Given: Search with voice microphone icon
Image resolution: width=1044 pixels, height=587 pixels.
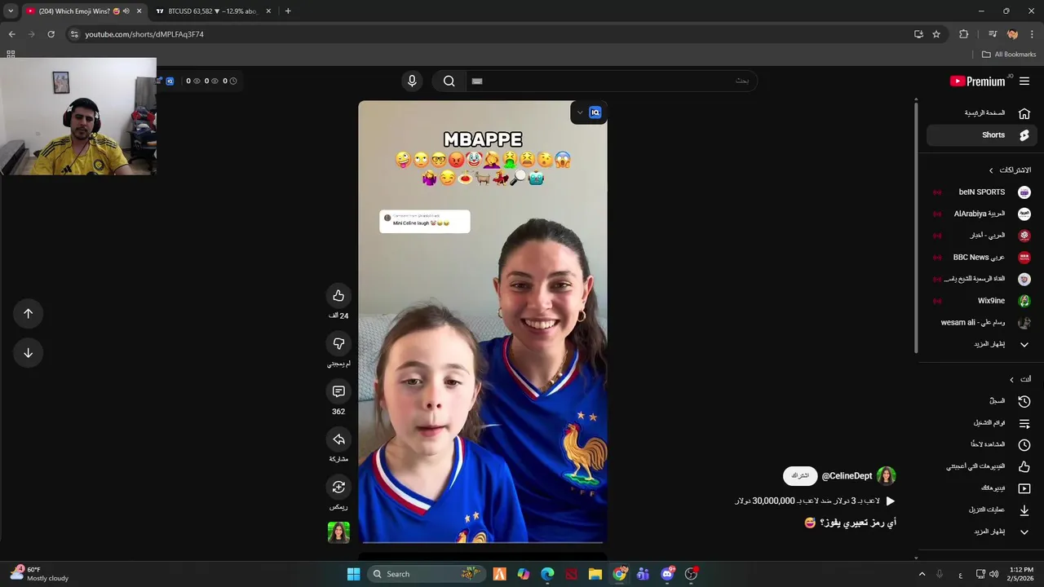Looking at the screenshot, I should pos(412,81).
